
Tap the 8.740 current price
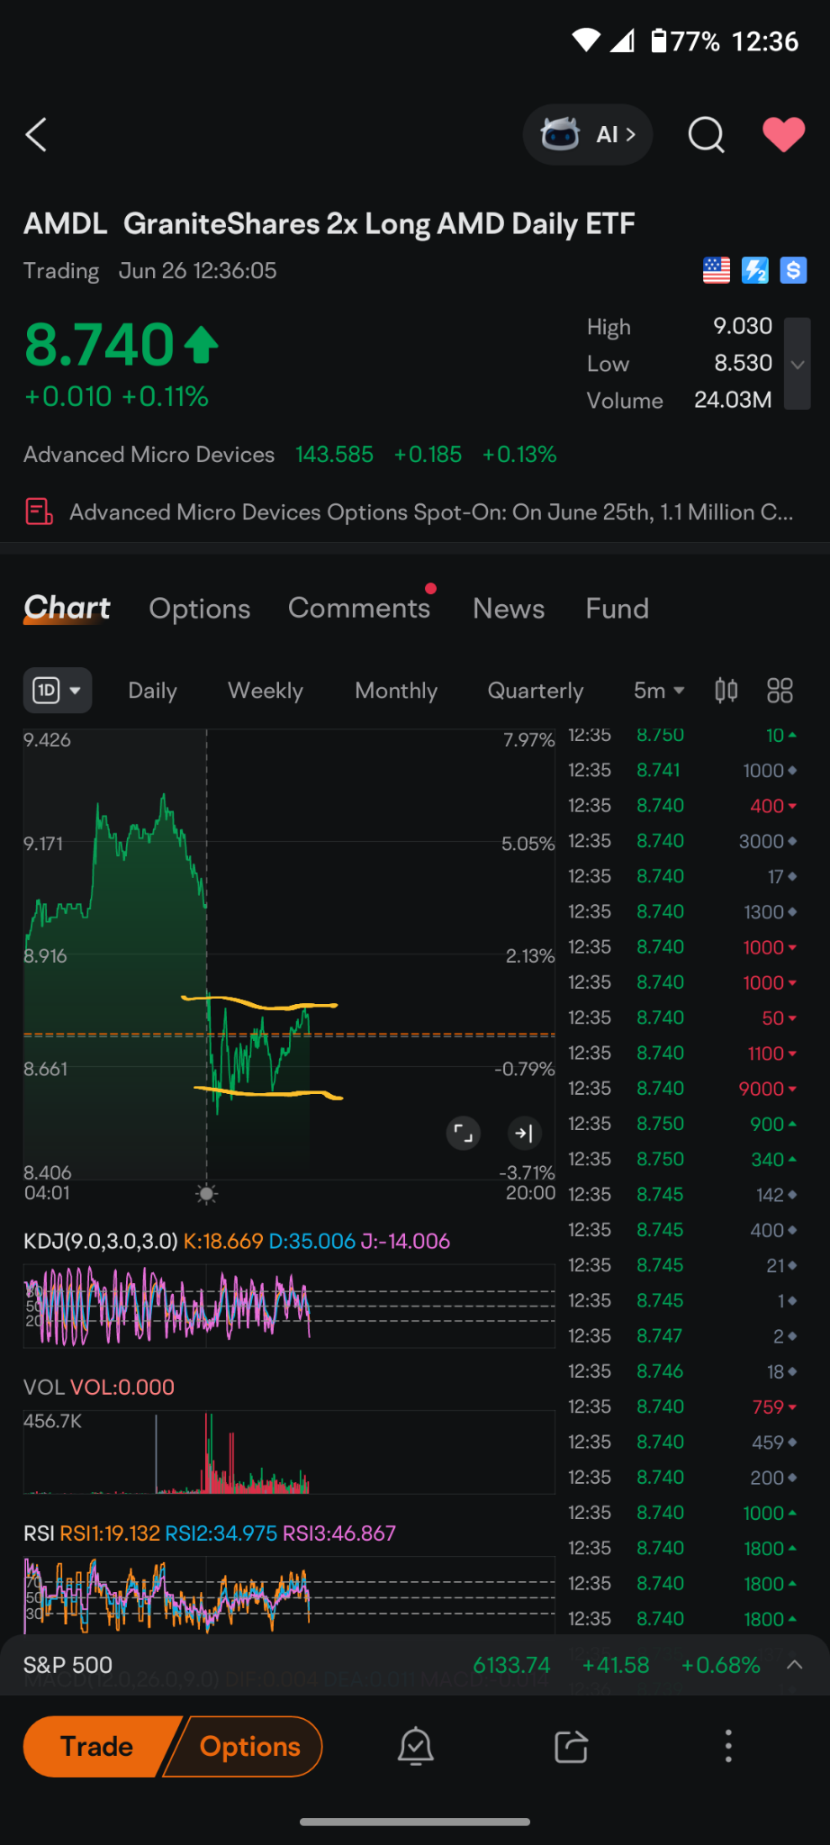click(x=99, y=344)
